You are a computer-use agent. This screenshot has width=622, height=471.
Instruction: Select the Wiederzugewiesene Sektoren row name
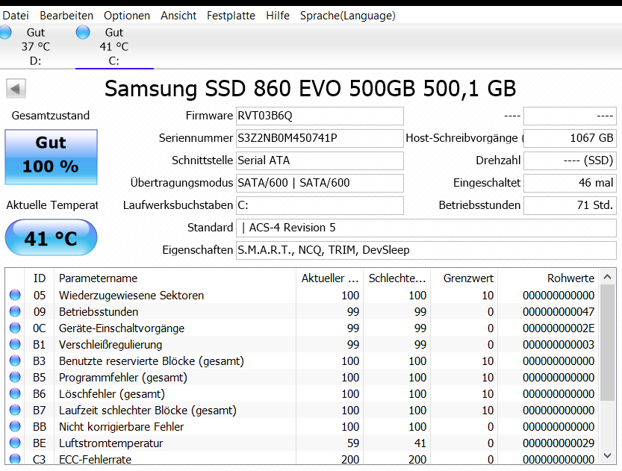click(131, 296)
